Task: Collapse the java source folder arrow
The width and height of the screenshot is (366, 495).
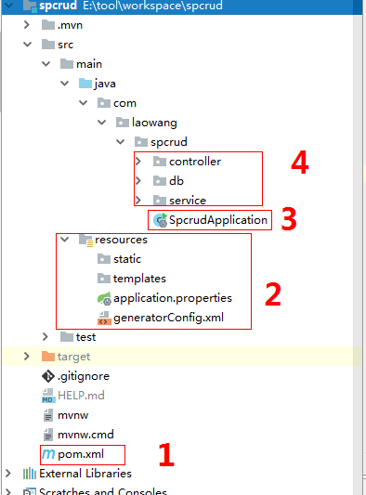Action: tap(65, 84)
